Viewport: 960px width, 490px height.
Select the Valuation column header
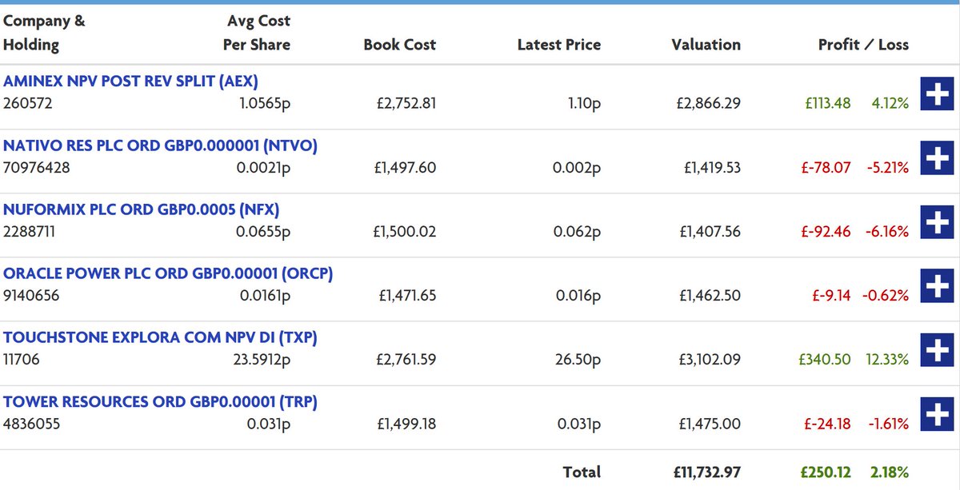coord(706,45)
